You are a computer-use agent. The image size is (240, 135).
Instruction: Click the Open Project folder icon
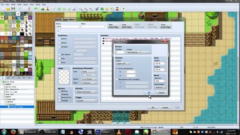tap(8, 9)
